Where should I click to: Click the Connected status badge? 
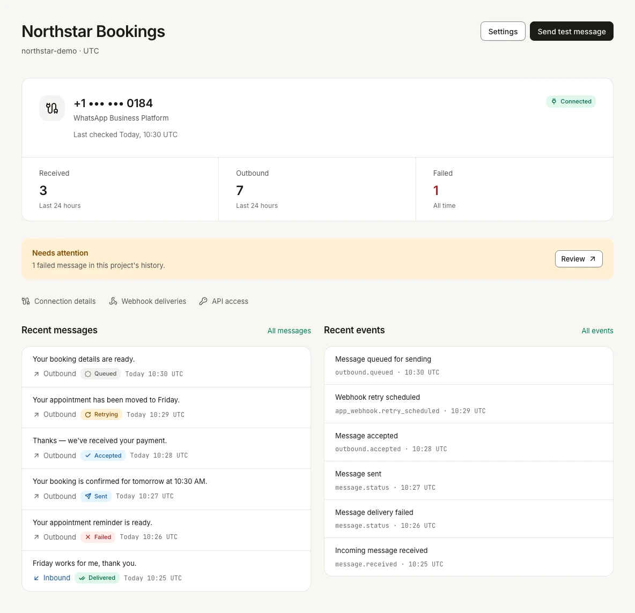click(571, 101)
